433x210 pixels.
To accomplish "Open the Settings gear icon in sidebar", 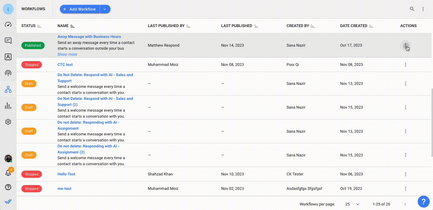I will [8, 122].
